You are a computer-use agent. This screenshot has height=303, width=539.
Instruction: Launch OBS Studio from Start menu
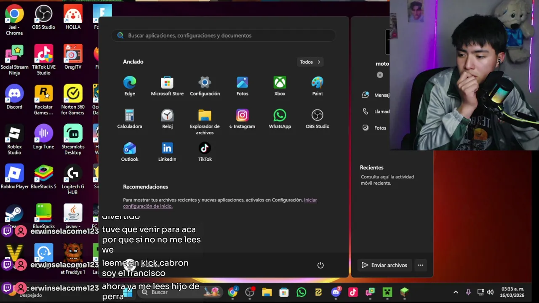click(318, 119)
